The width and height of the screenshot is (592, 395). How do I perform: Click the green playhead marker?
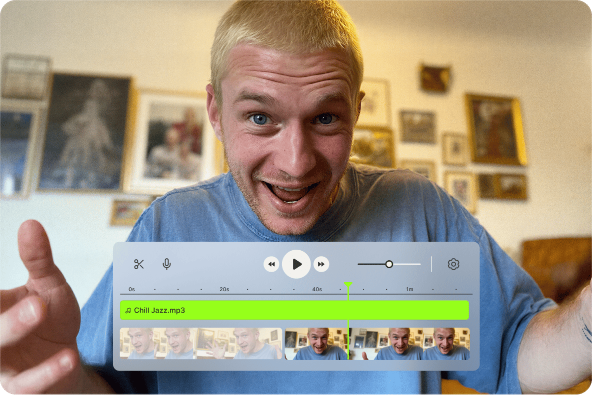coord(348,285)
